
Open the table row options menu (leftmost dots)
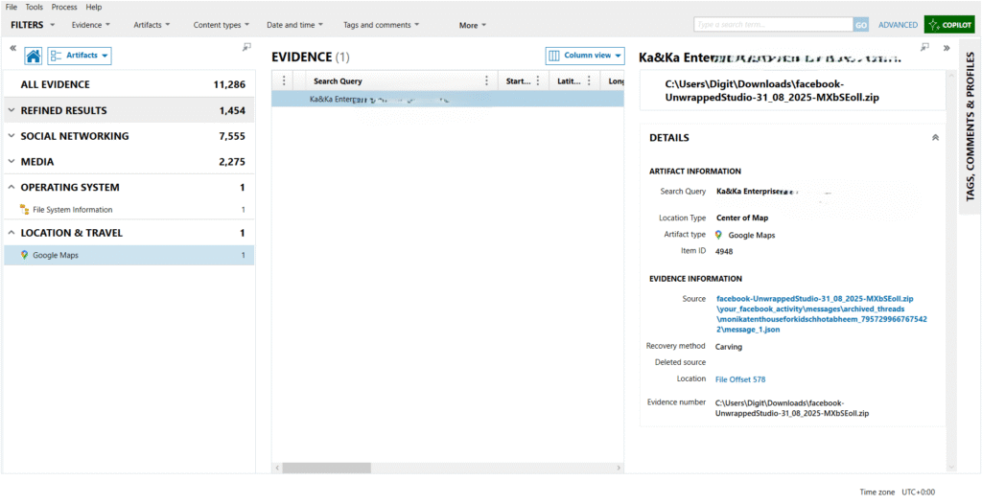point(284,80)
